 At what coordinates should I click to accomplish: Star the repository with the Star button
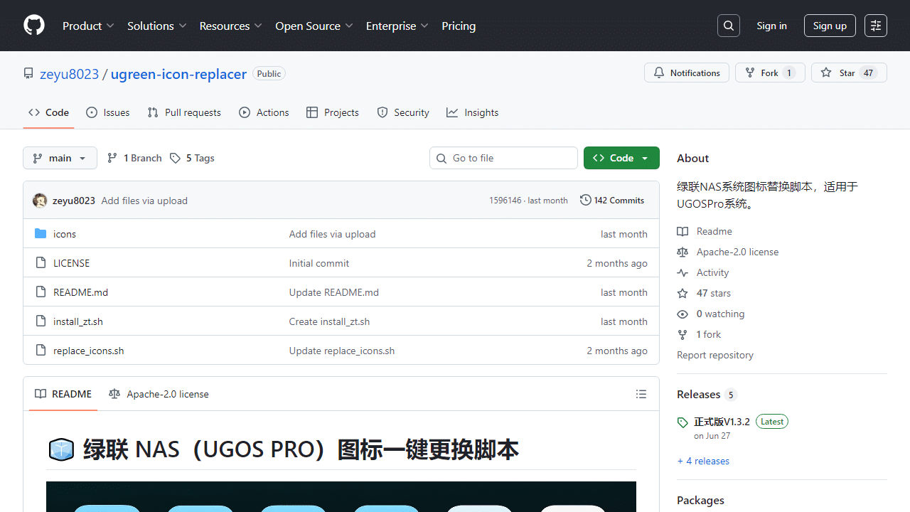849,73
